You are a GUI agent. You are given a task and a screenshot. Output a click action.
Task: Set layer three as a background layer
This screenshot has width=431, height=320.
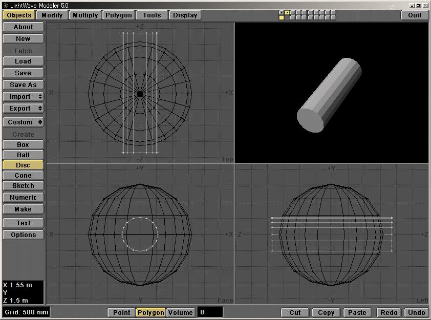pos(292,17)
